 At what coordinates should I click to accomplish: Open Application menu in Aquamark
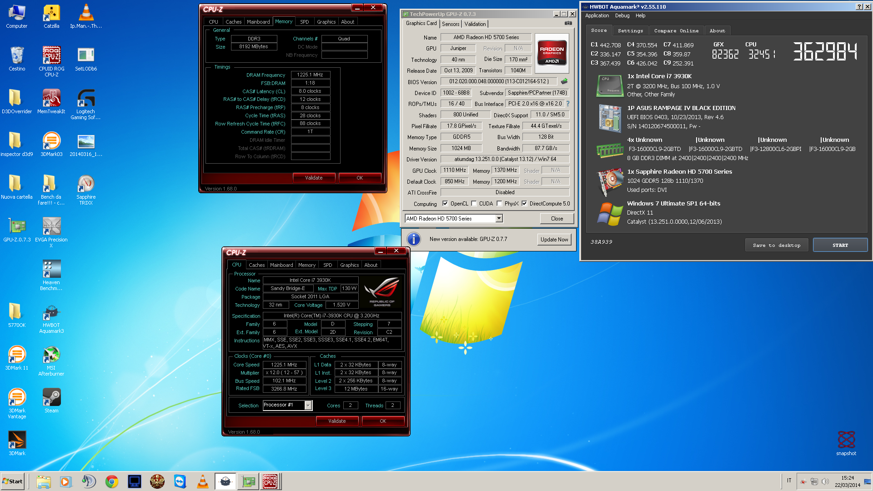point(597,15)
